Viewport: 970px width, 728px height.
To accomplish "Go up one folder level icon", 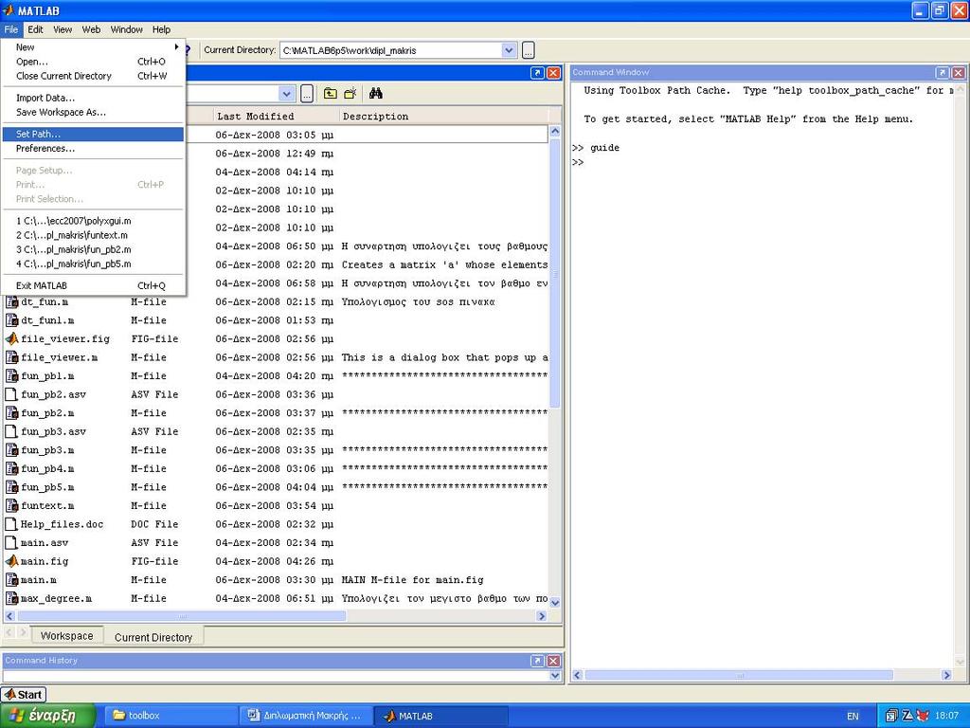I will click(x=331, y=94).
